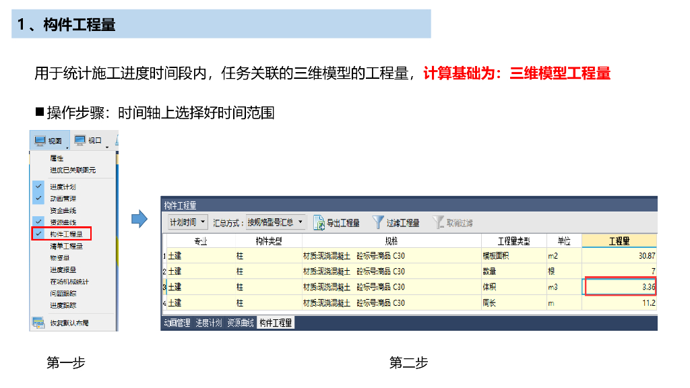This screenshot has height=388, width=690.
Task: Click the 导出工程量 export icon
Action: 319,222
